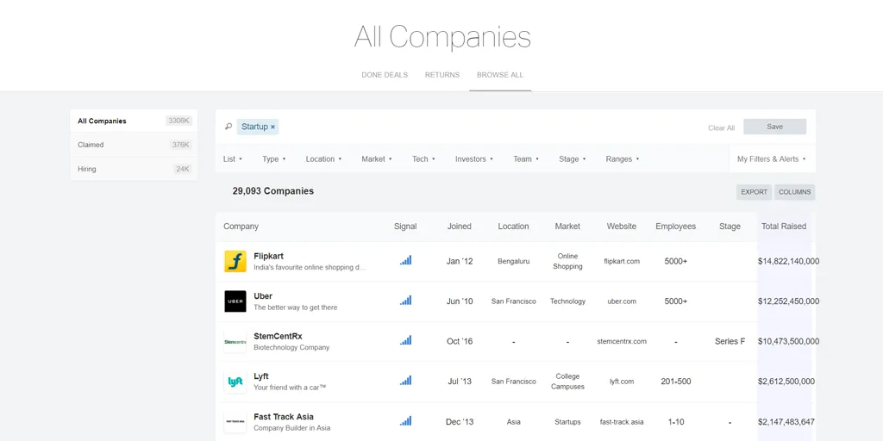Click the Series F stage cell
This screenshot has height=441, width=883.
tap(730, 341)
